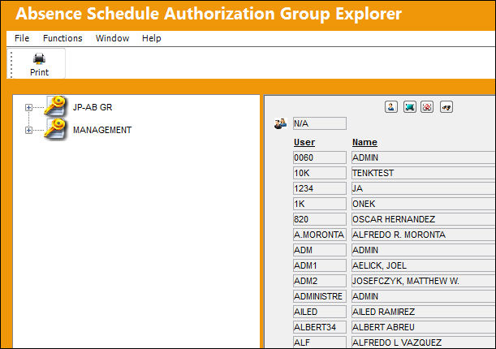Expand the JP-AB GR tree node
The width and height of the screenshot is (496, 349).
[x=28, y=107]
